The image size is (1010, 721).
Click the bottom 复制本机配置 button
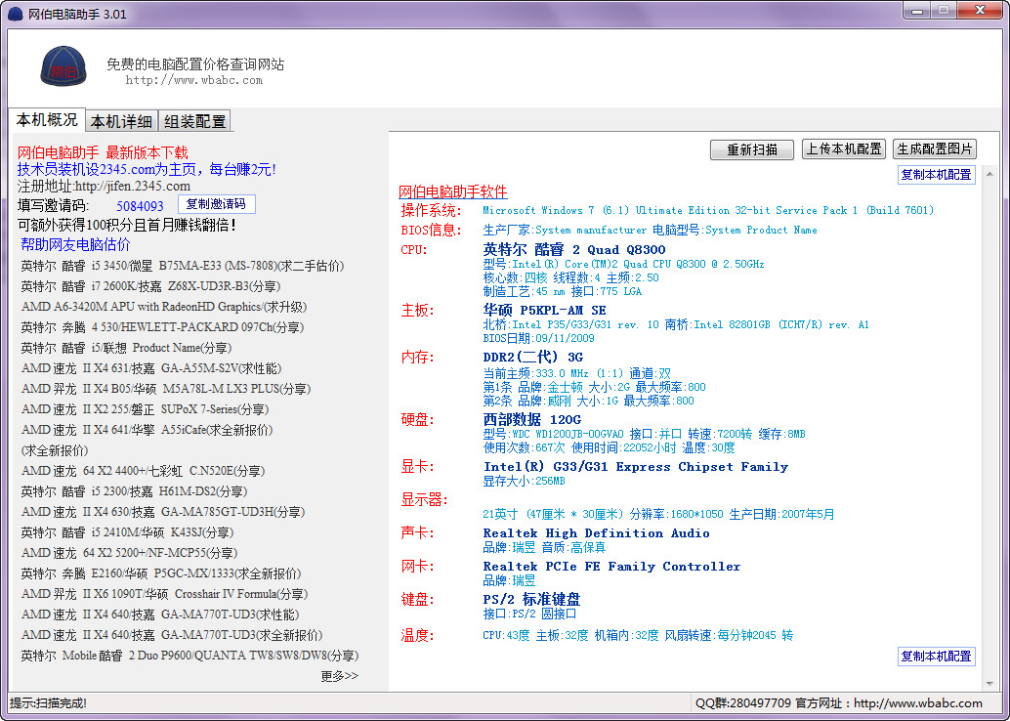936,657
